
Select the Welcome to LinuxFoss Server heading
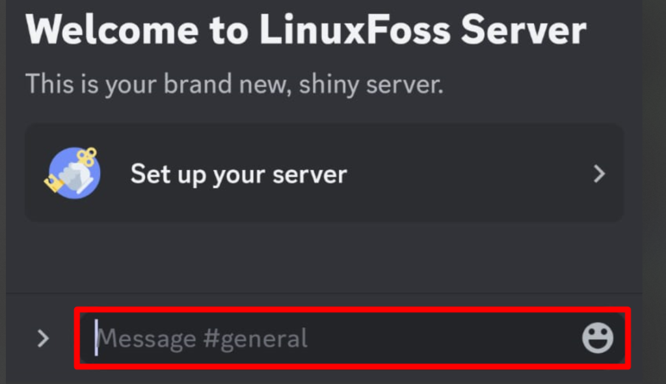(306, 30)
